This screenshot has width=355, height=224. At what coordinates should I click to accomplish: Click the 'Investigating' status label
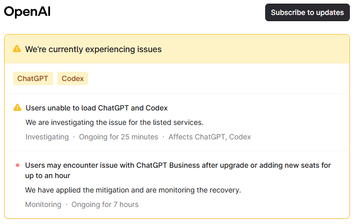[x=47, y=137]
